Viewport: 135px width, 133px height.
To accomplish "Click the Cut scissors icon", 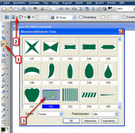I will tap(43, 9).
